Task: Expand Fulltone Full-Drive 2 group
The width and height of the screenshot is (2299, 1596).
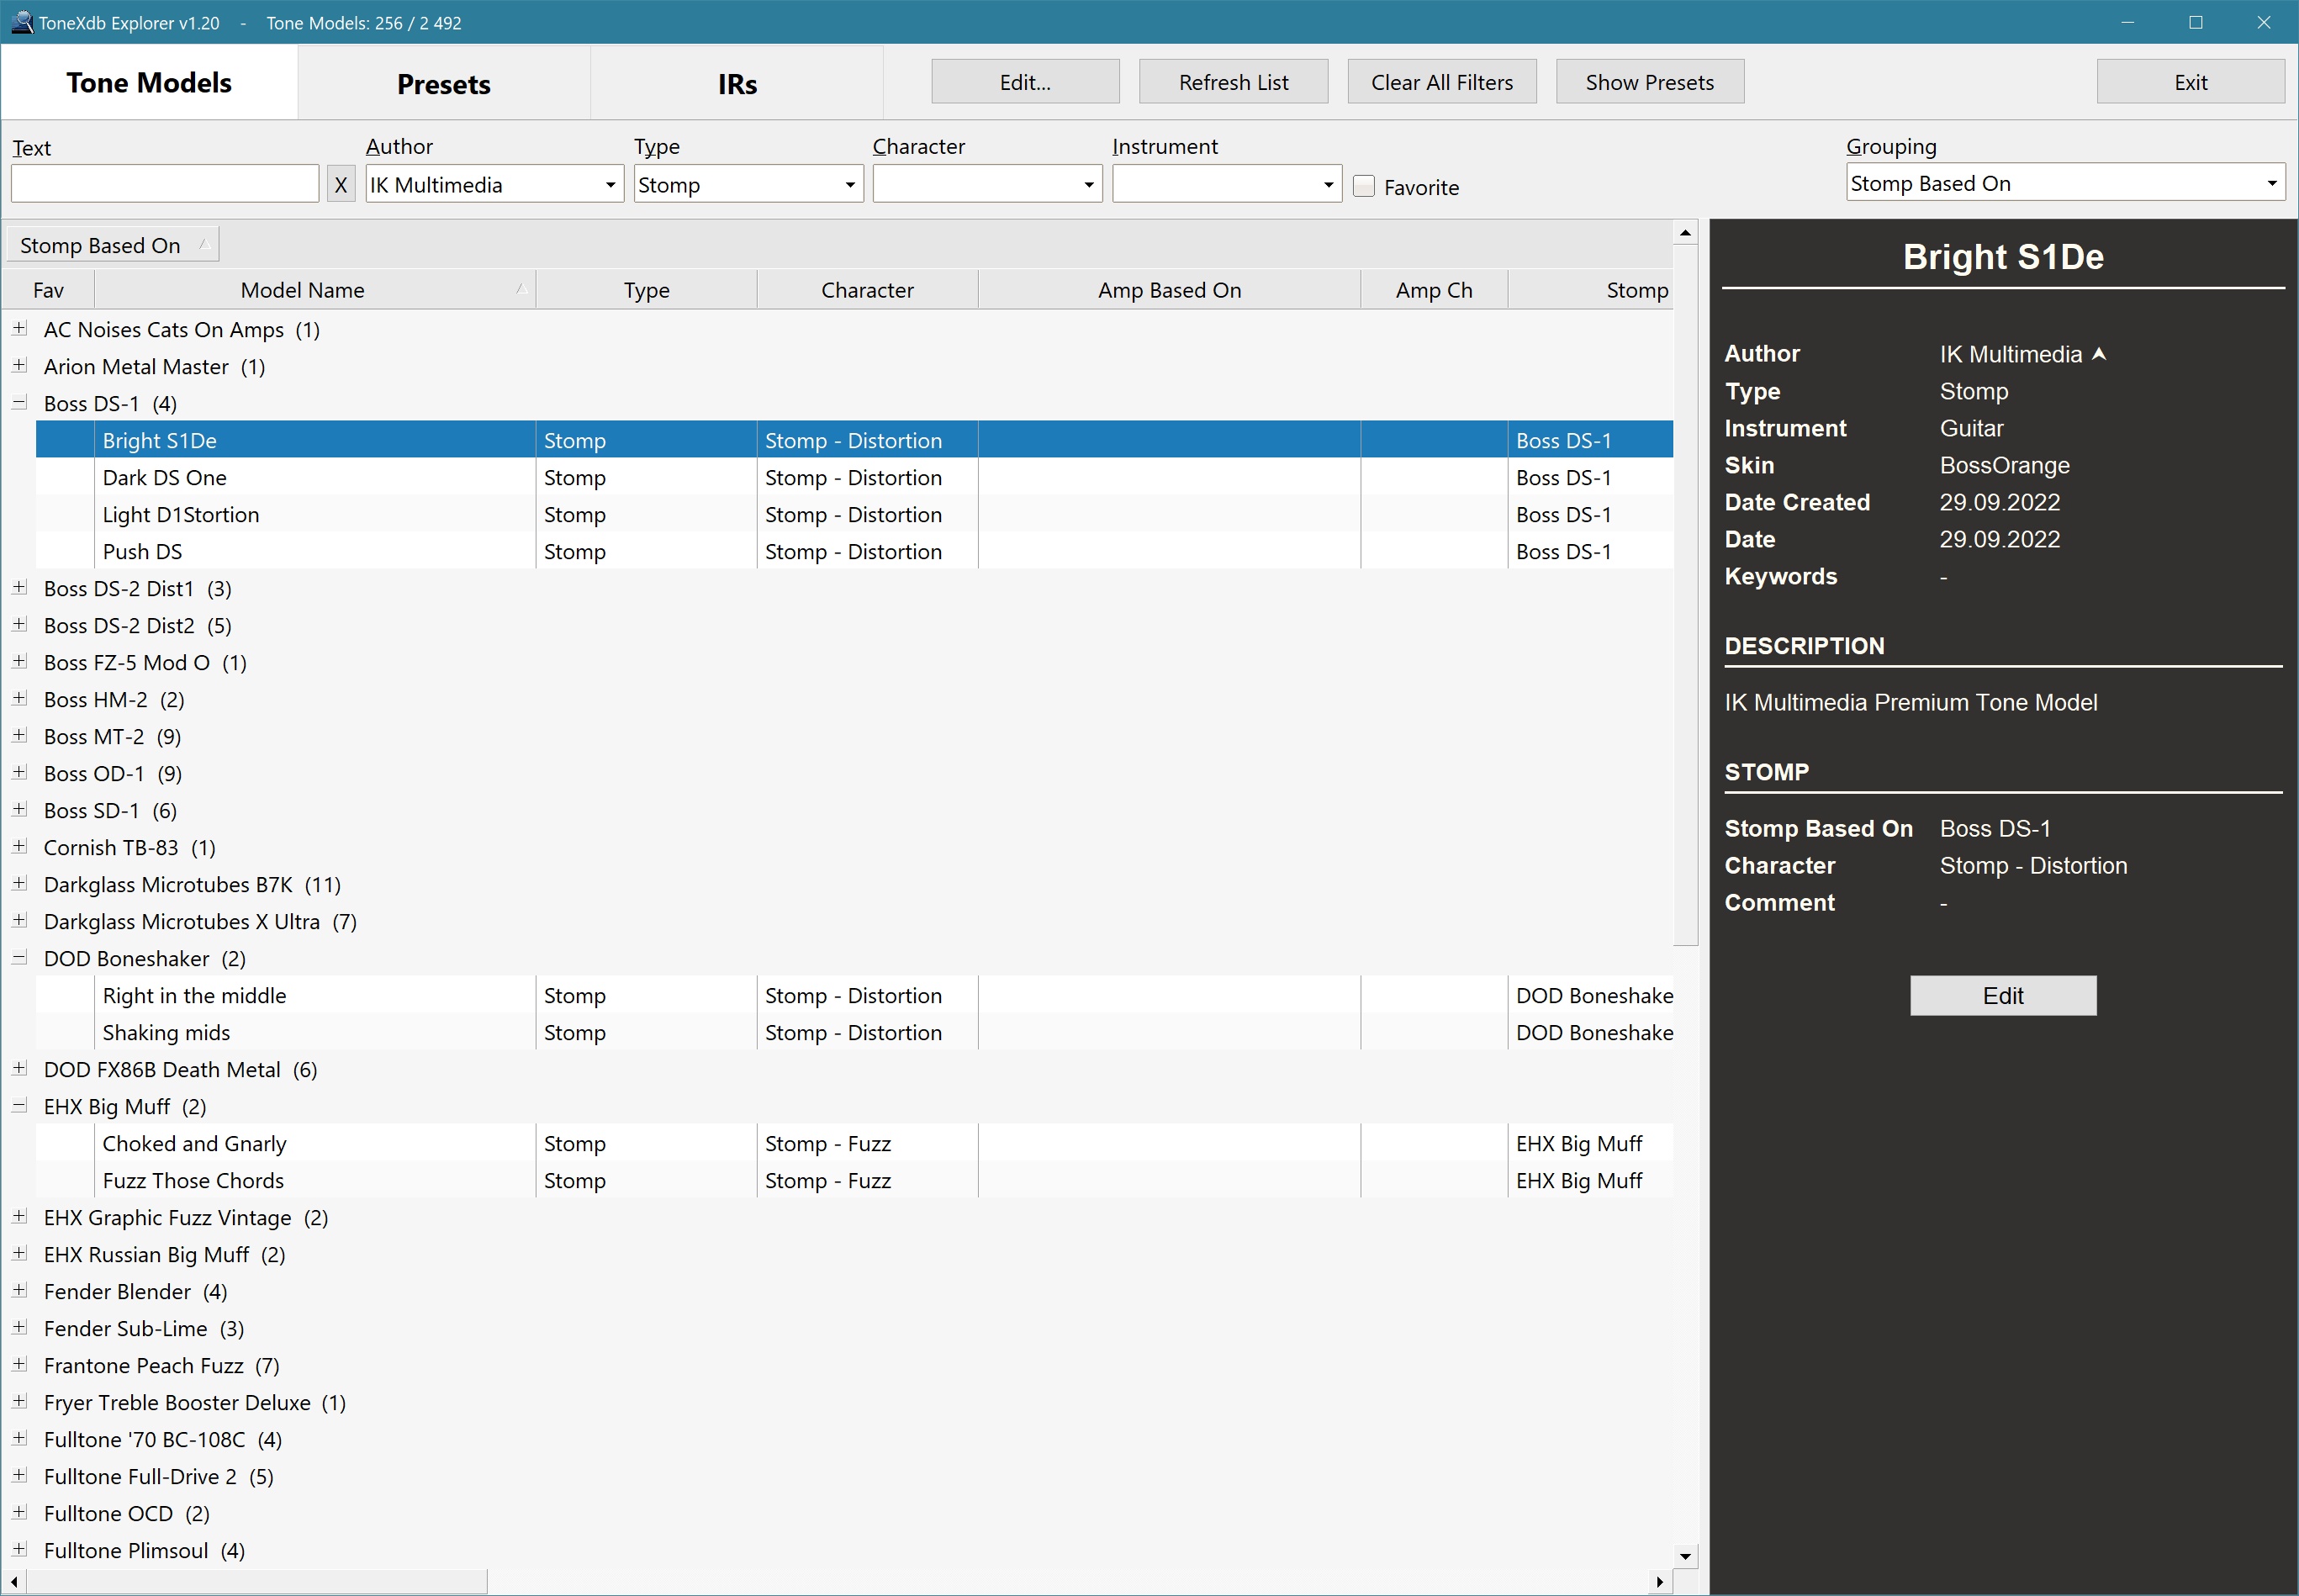Action: coord(19,1475)
